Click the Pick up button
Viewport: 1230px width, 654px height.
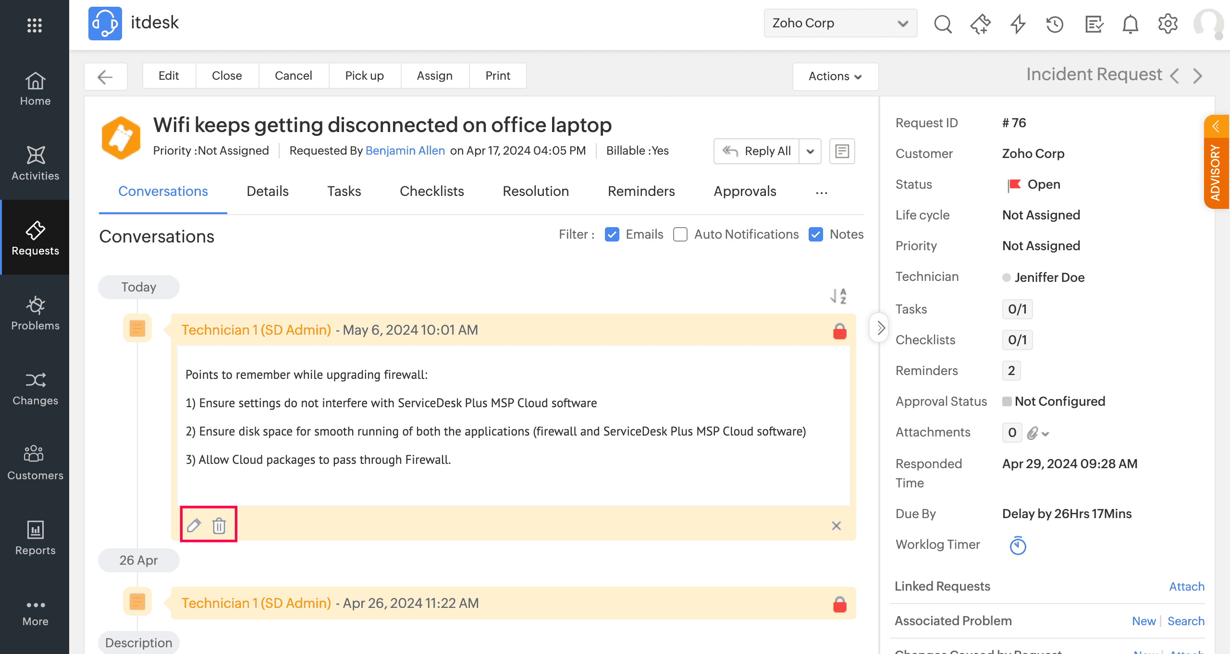click(364, 75)
